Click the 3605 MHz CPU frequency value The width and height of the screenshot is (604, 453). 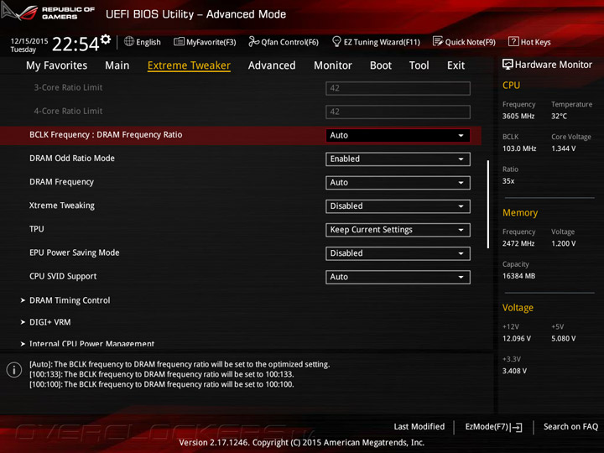[x=518, y=116]
